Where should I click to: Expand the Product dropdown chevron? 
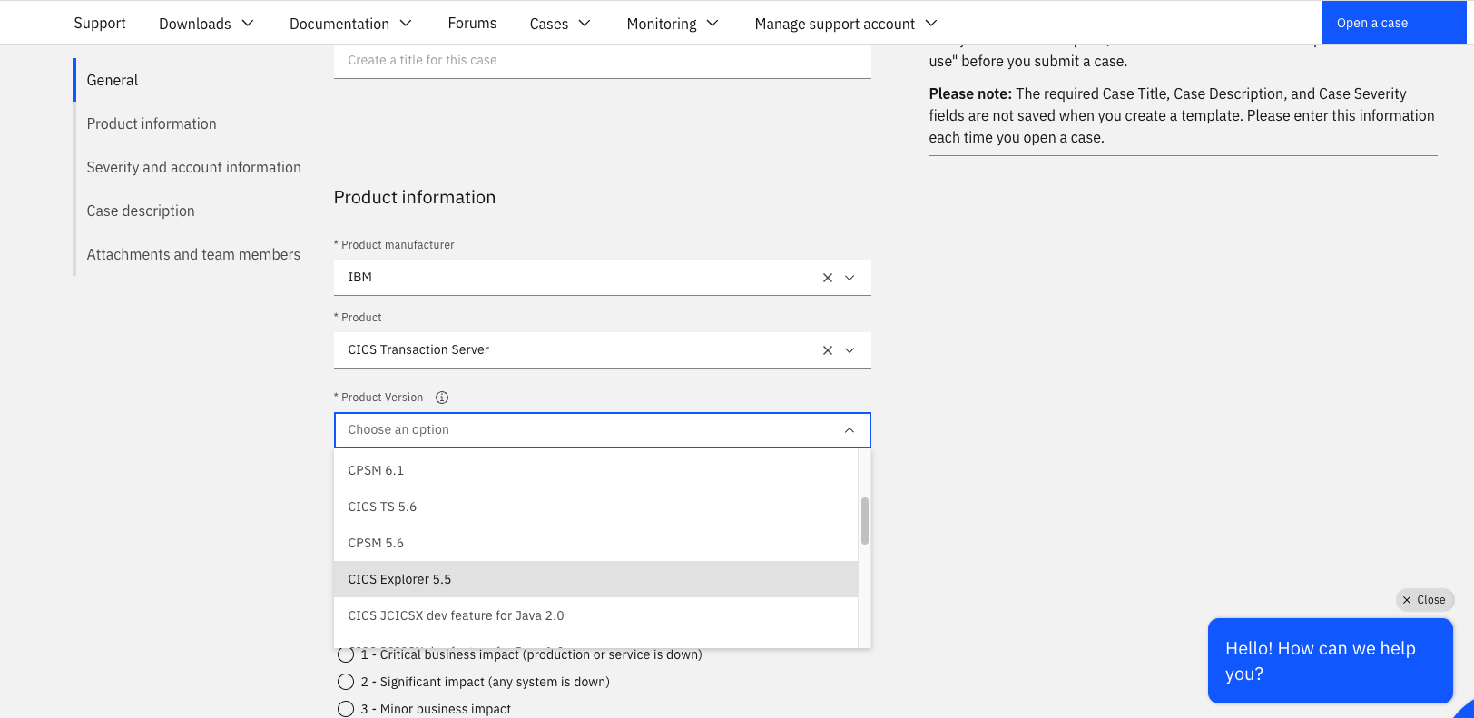click(x=850, y=350)
